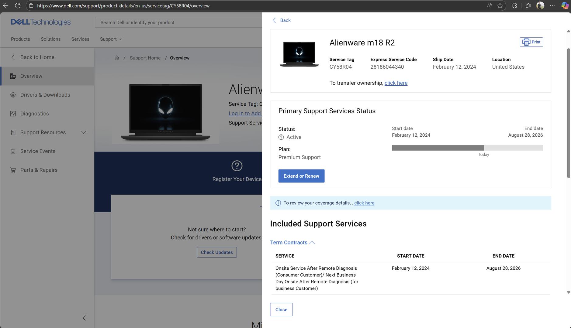The image size is (571, 328).
Task: Open site info lock icon
Action: pyautogui.click(x=31, y=5)
